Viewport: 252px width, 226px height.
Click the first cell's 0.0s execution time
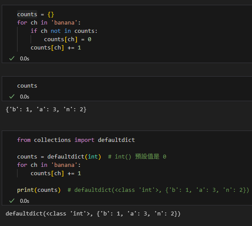(24, 59)
